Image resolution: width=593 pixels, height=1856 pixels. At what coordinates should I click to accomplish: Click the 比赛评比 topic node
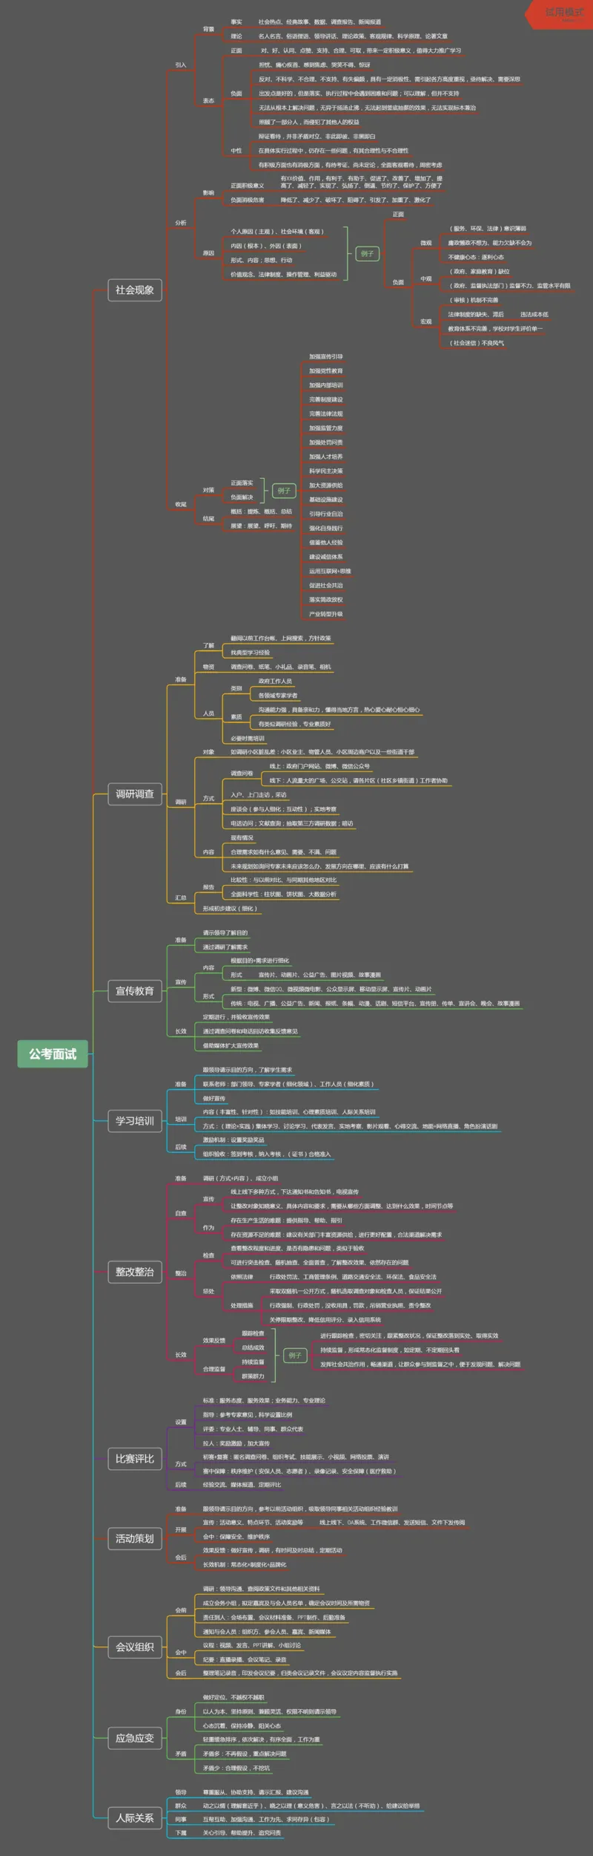click(134, 1459)
